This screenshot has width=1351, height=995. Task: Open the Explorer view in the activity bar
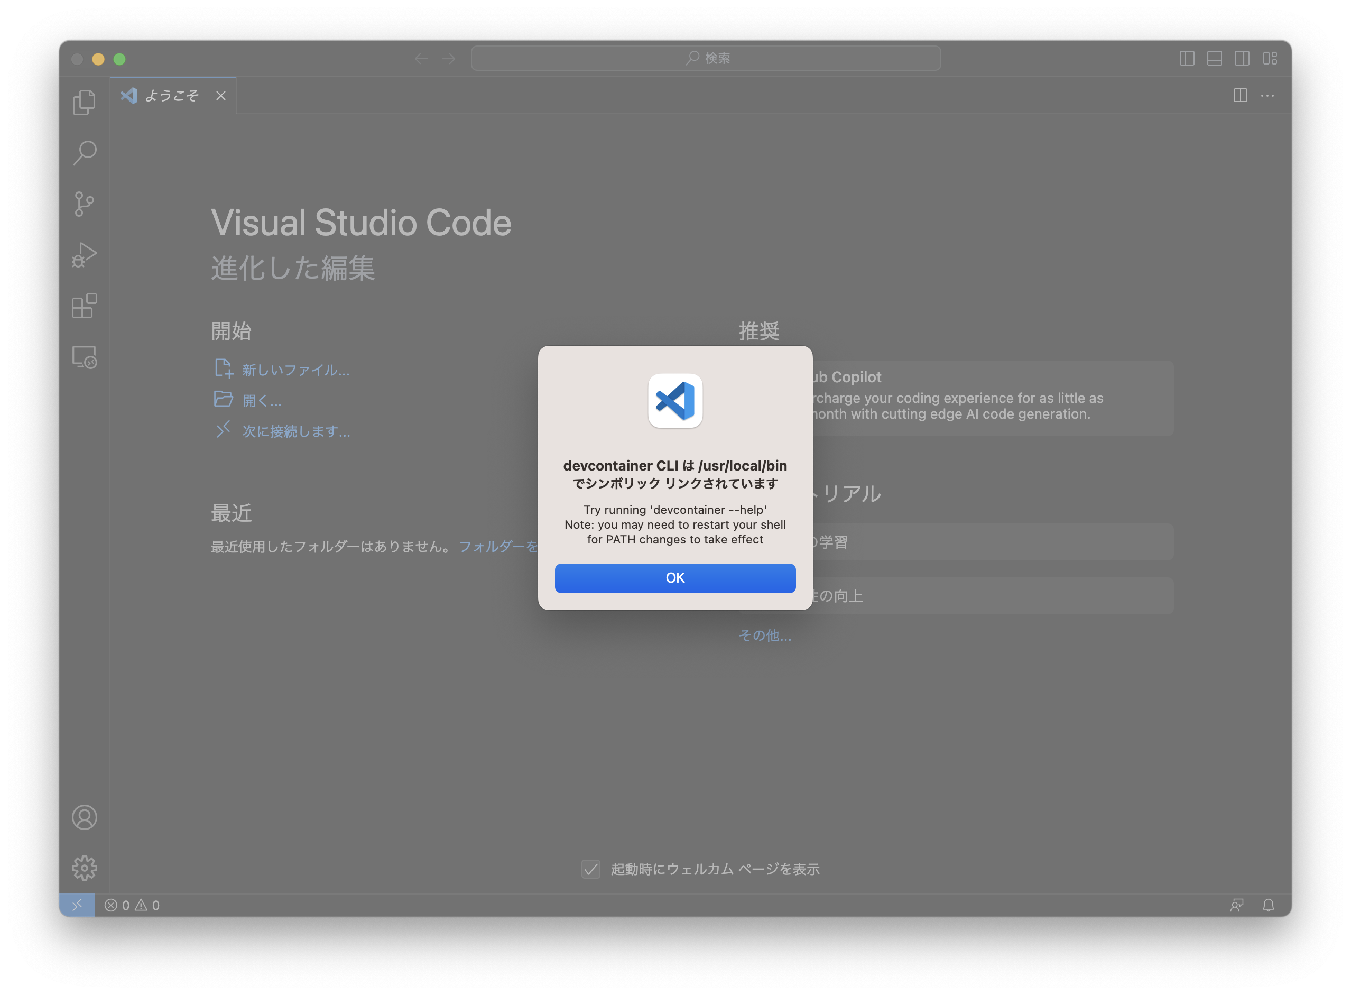pos(84,102)
